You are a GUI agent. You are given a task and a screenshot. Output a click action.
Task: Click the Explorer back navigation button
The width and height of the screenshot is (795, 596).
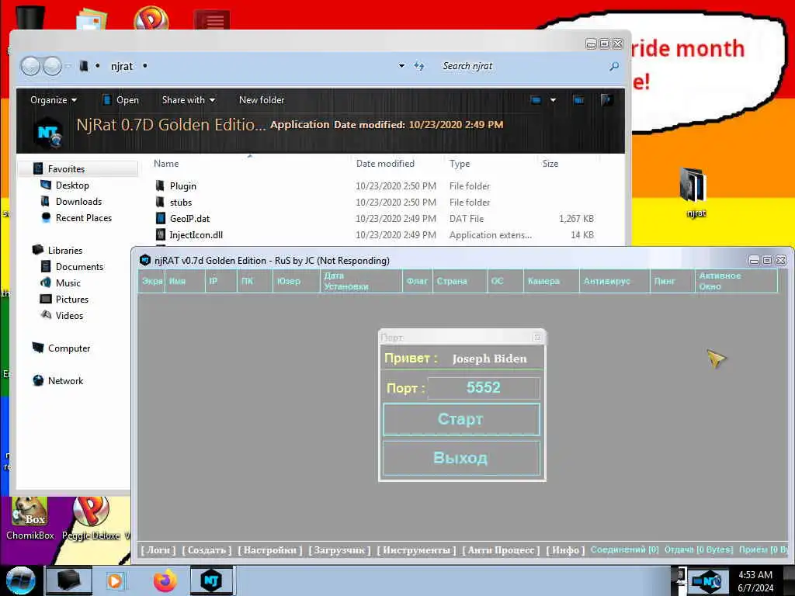30,66
